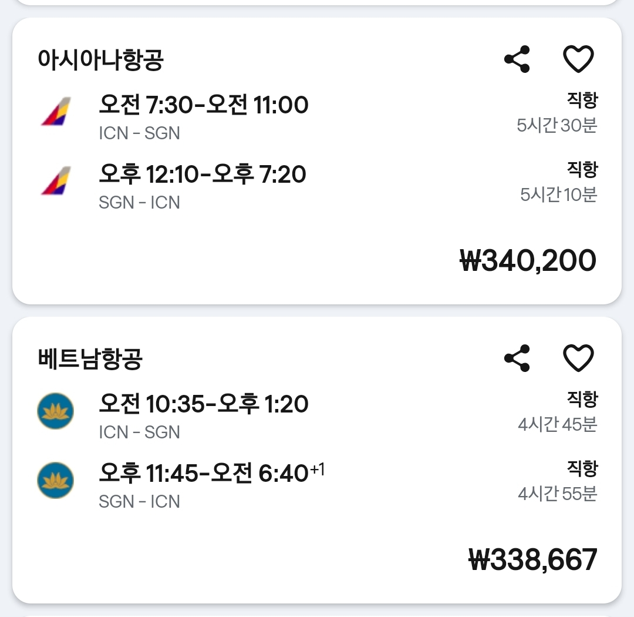Choose the 오전 7:30-오전 11:00 outbound flight
Image resolution: width=634 pixels, height=617 pixels.
[204, 106]
